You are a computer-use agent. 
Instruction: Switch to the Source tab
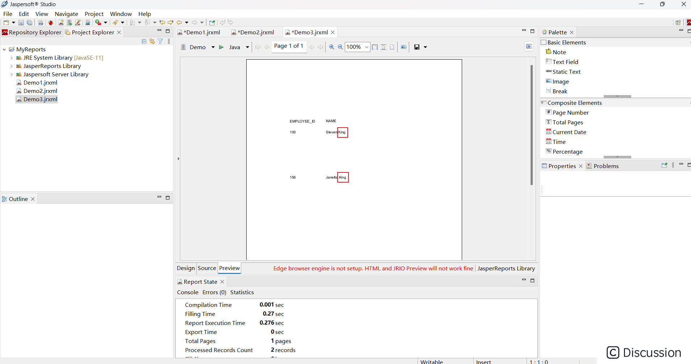click(x=207, y=268)
